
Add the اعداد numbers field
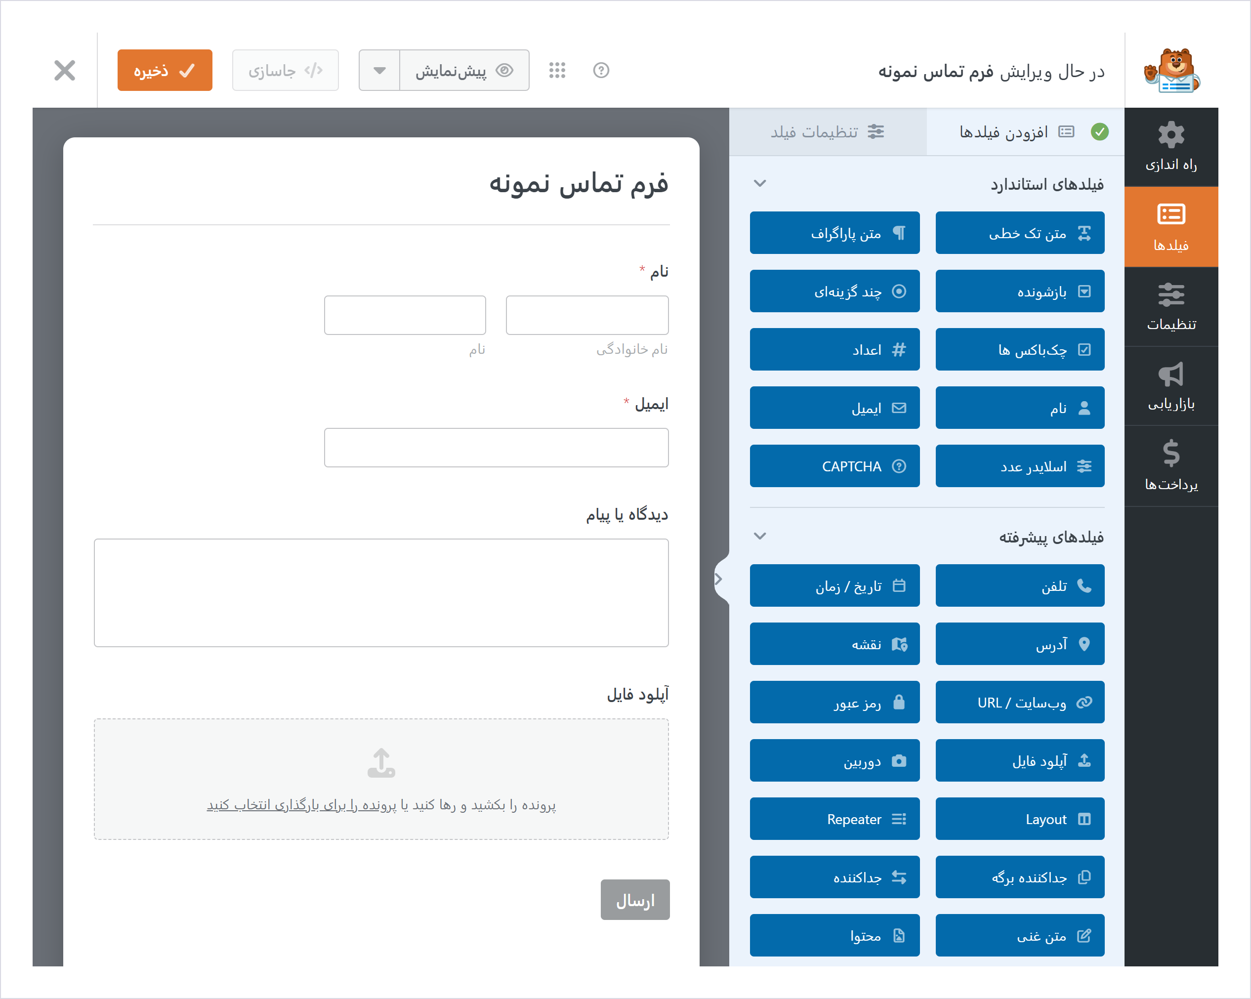(x=834, y=349)
